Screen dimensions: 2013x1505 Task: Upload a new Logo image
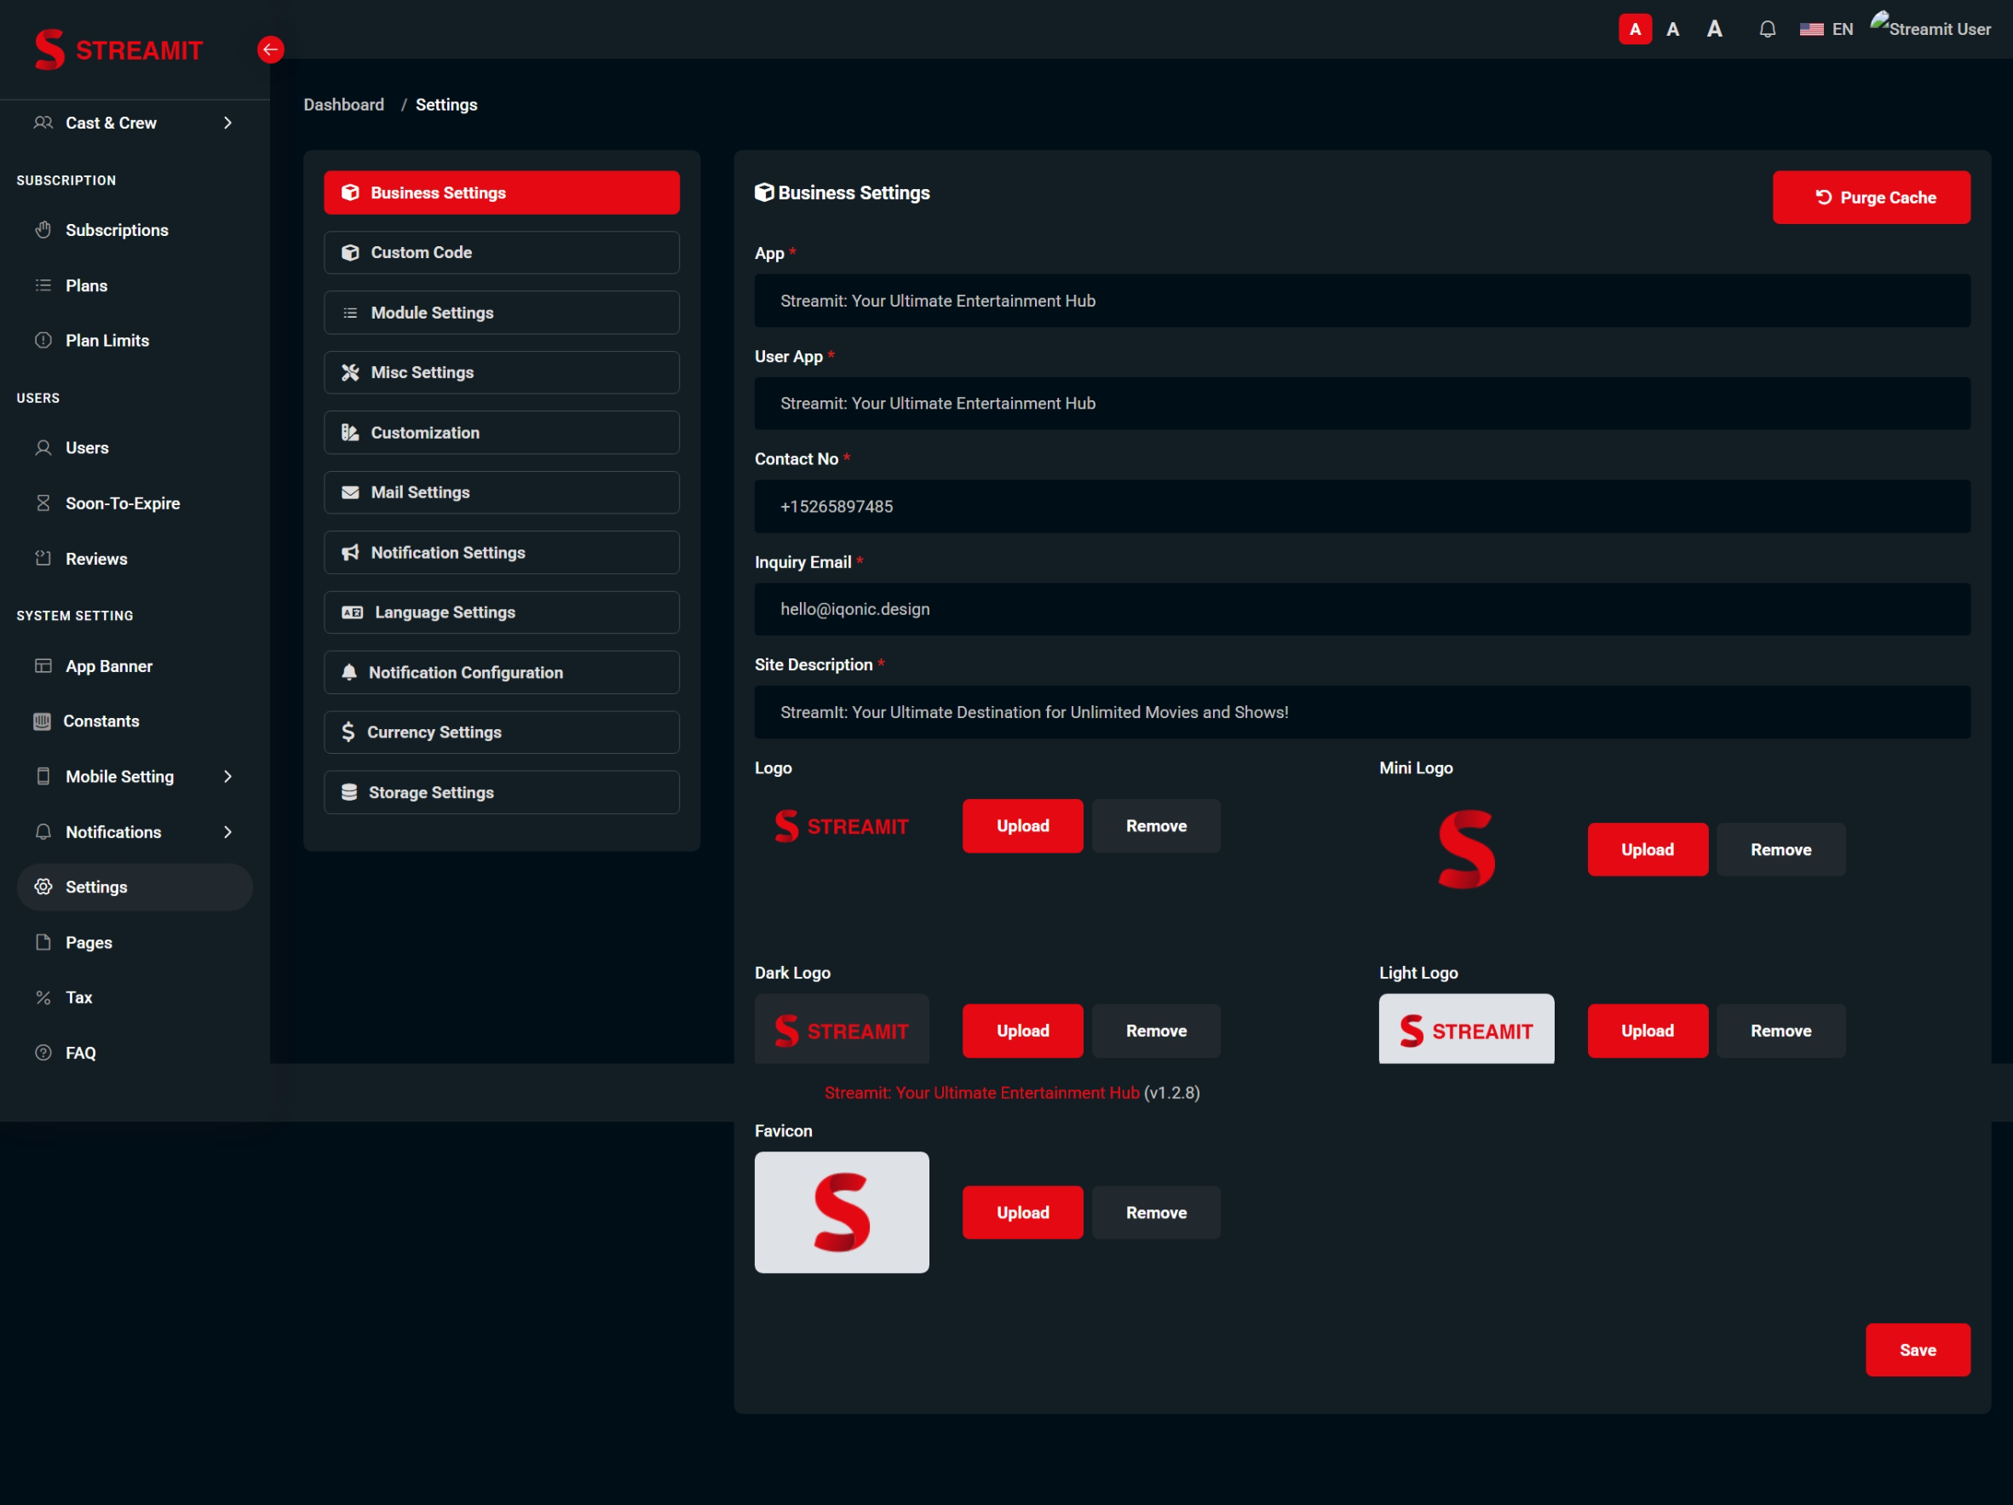coord(1023,826)
